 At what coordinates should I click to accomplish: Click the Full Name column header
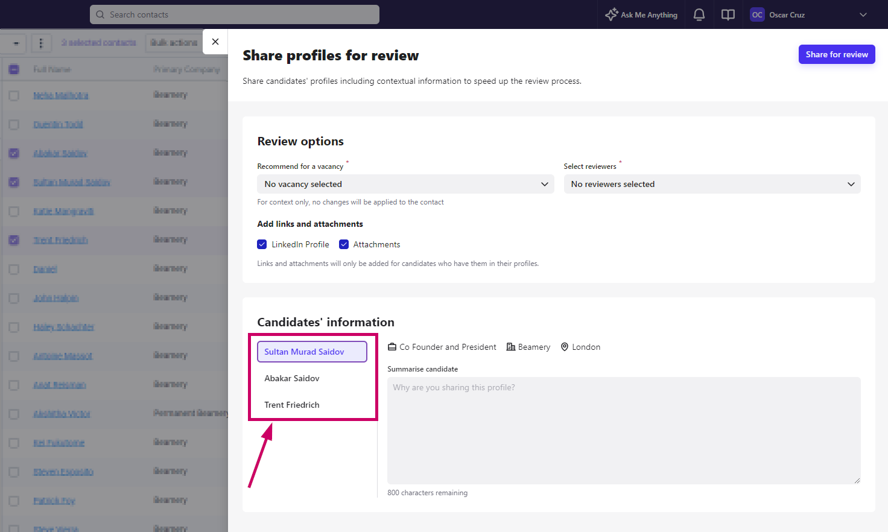[x=52, y=69]
